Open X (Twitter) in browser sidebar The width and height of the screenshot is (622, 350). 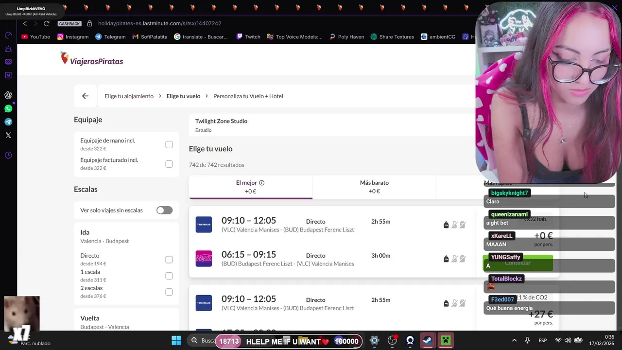(8, 135)
